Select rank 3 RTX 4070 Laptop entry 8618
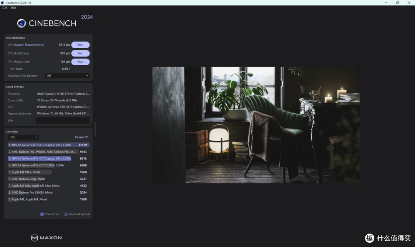Viewport: 415px width, 247px height. (x=48, y=158)
